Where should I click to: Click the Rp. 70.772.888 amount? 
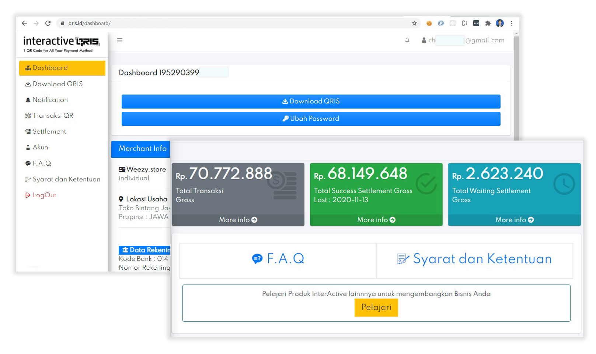click(x=224, y=174)
